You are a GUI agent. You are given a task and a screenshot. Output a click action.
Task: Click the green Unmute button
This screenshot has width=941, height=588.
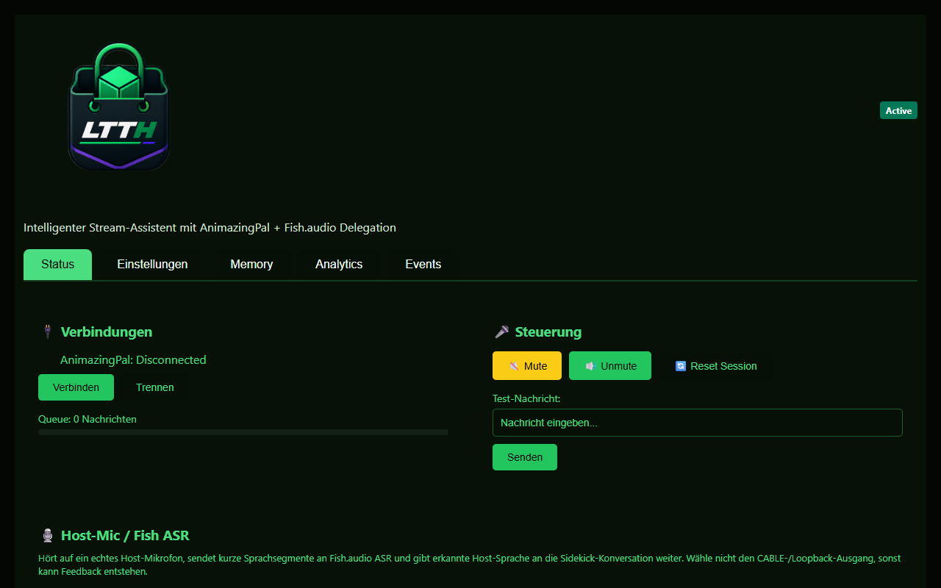[x=610, y=366]
